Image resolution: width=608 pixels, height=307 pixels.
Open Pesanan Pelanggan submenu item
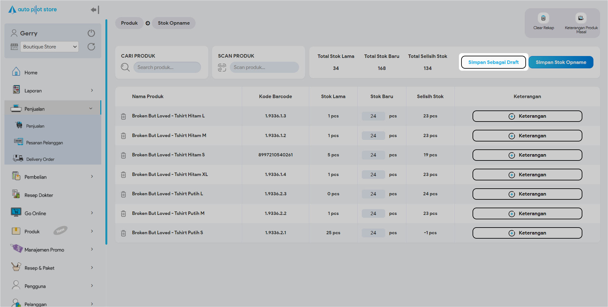pyautogui.click(x=44, y=143)
